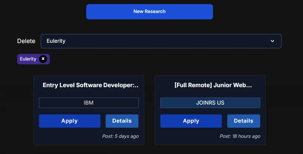
Task: Open Details for the JOINRS US job
Action: (x=243, y=121)
